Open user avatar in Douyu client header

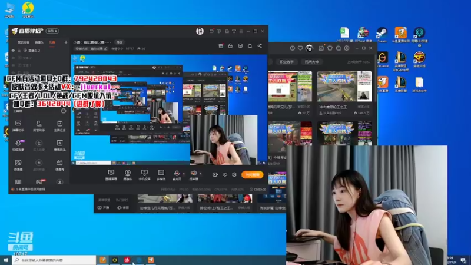[x=310, y=48]
